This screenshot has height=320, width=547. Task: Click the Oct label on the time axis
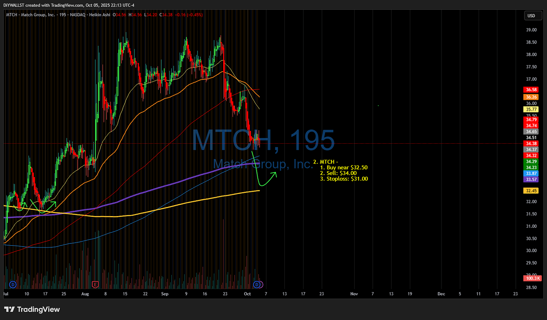pyautogui.click(x=247, y=294)
